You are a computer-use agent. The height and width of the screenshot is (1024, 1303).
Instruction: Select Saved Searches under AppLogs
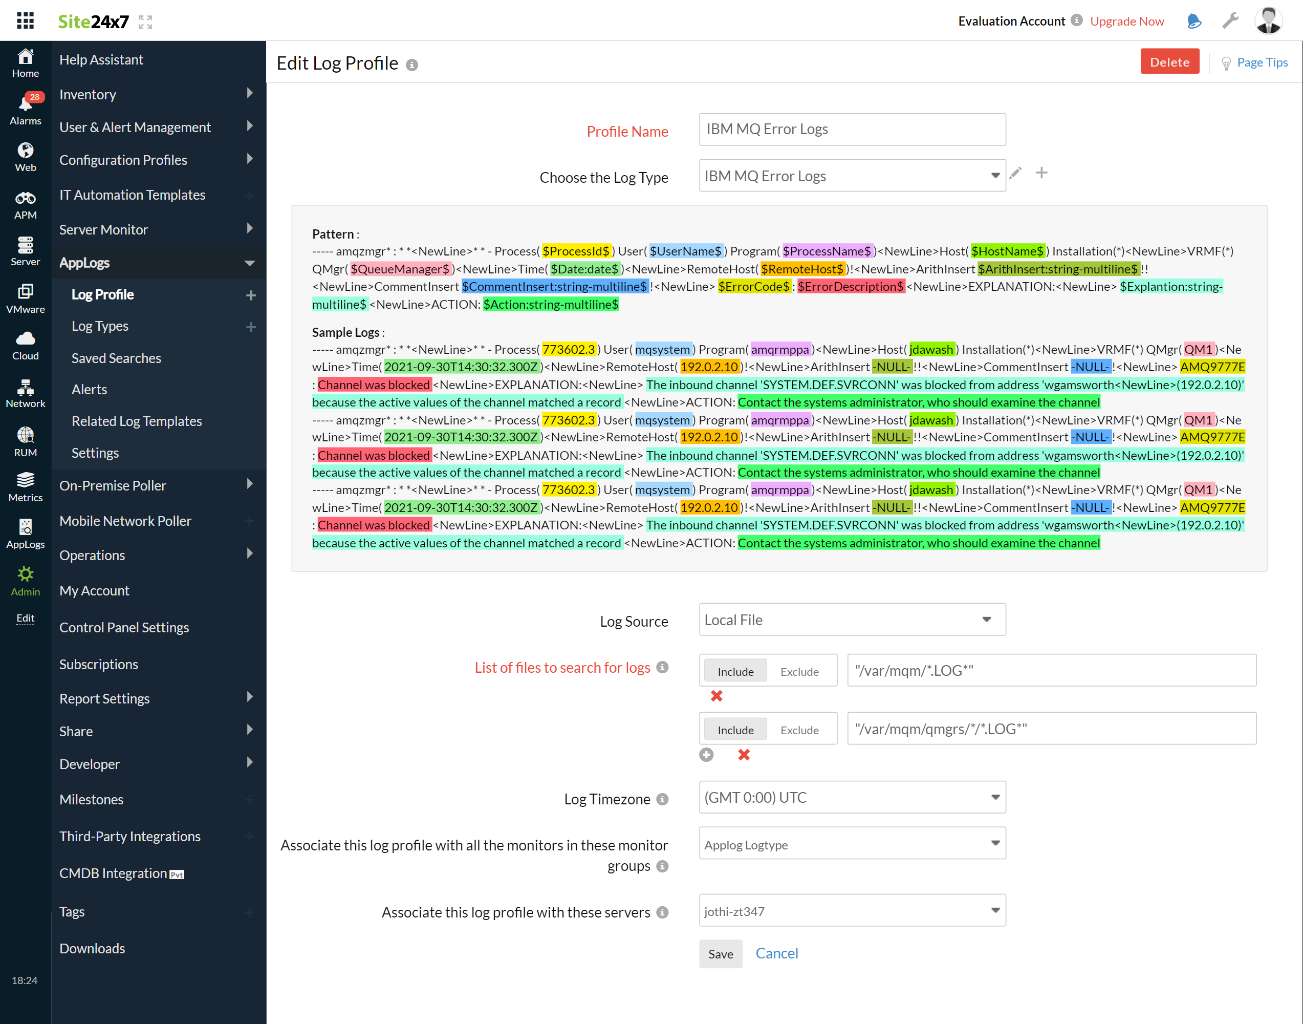pyautogui.click(x=116, y=358)
